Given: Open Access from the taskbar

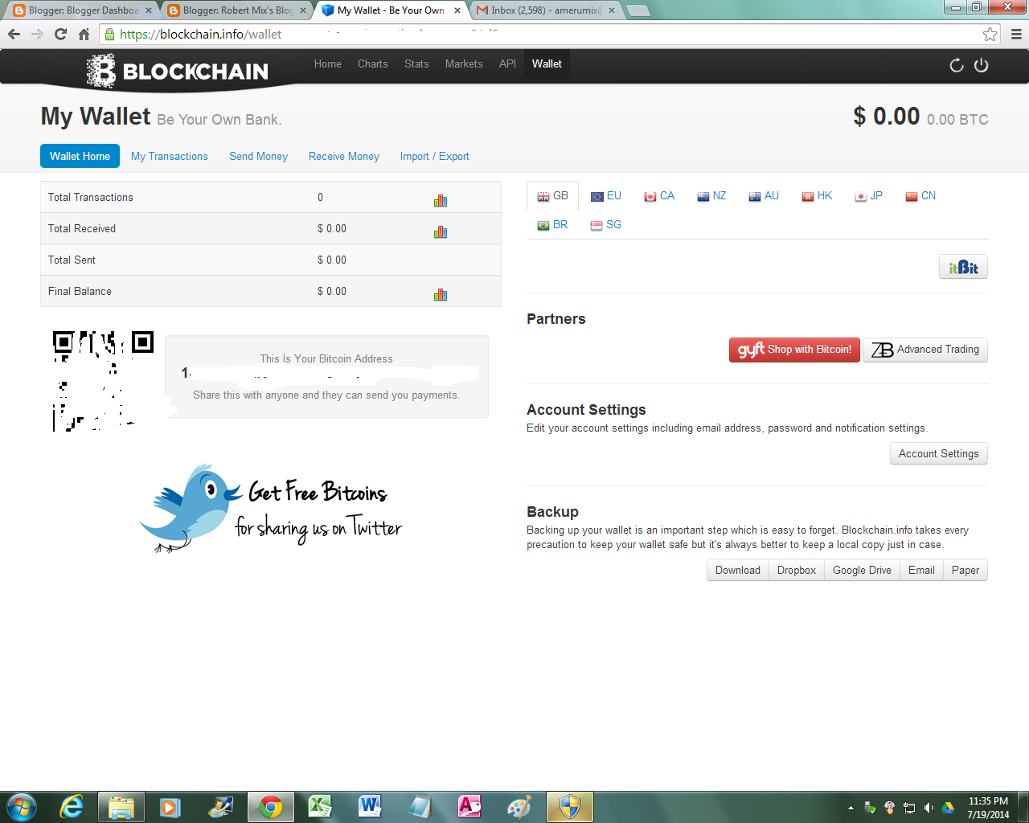Looking at the screenshot, I should click(x=469, y=807).
